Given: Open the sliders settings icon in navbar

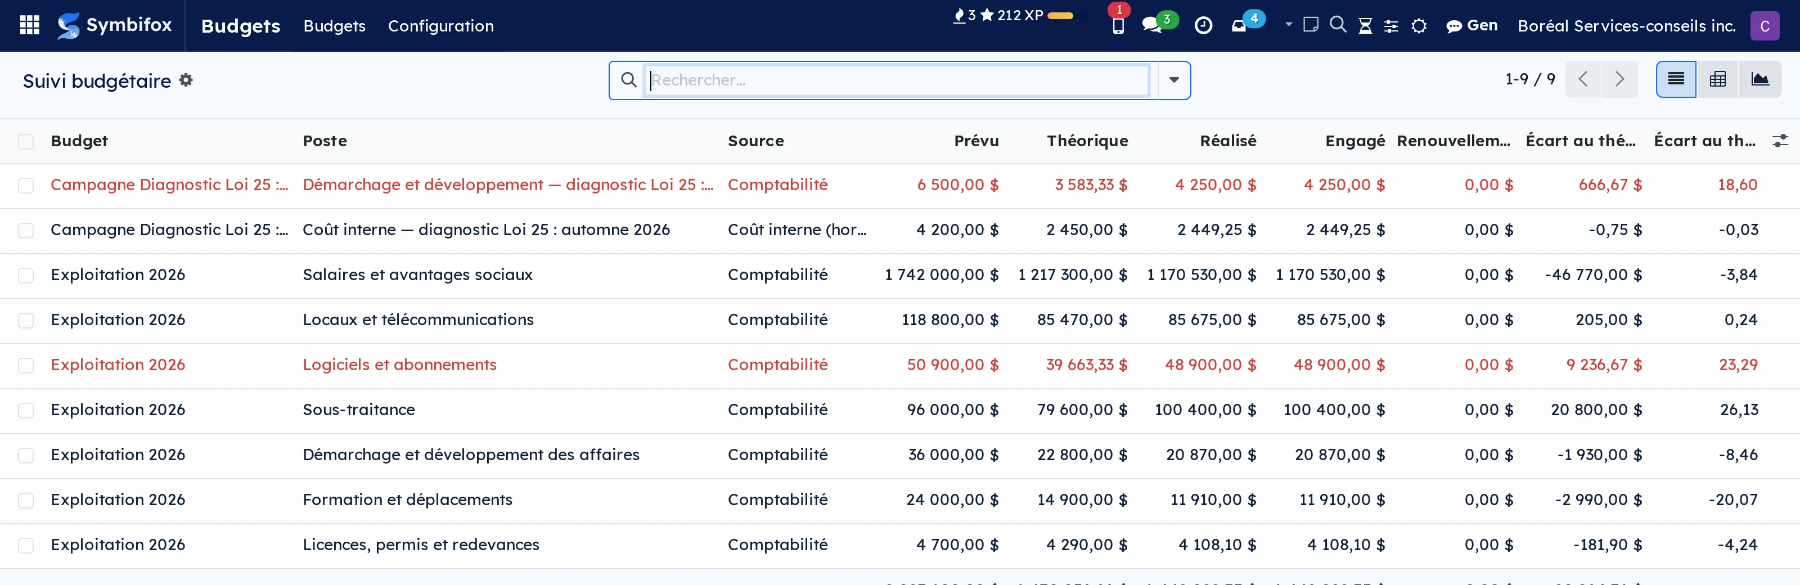Looking at the screenshot, I should click(1391, 26).
